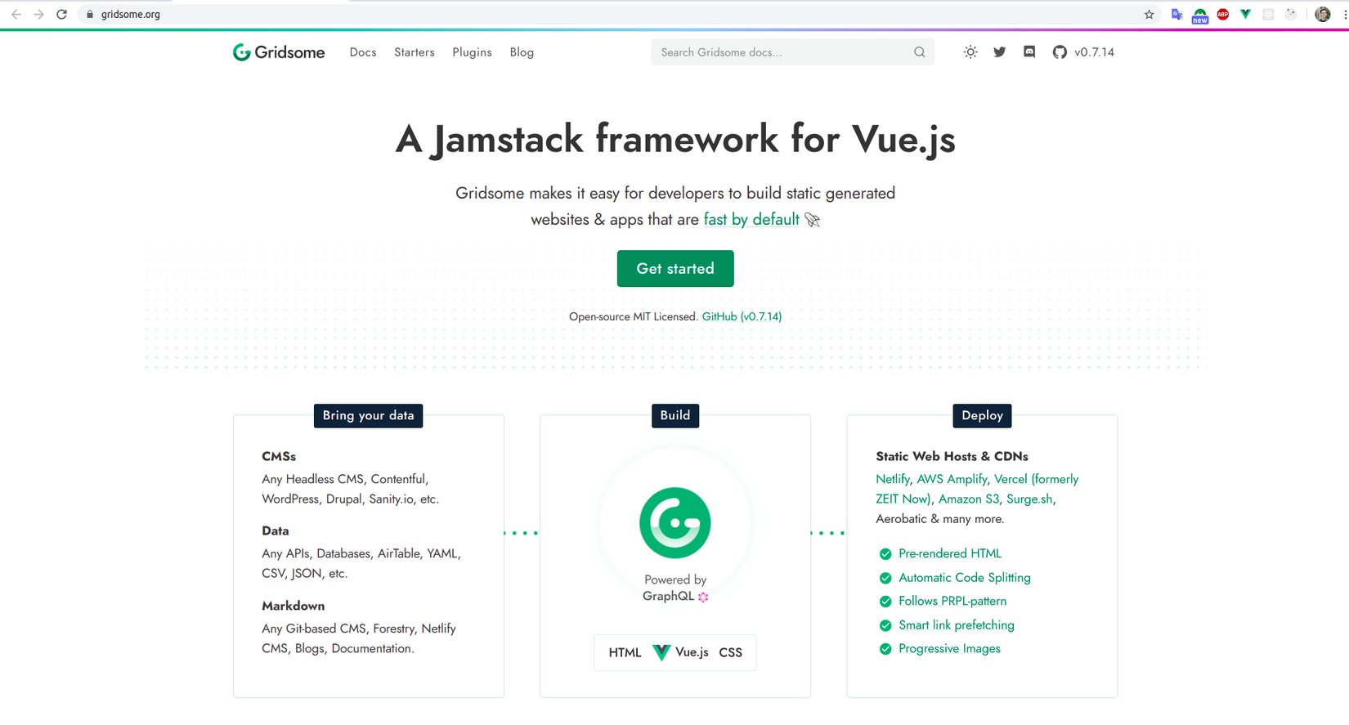
Task: Open the Surge.sh link
Action: click(1029, 499)
